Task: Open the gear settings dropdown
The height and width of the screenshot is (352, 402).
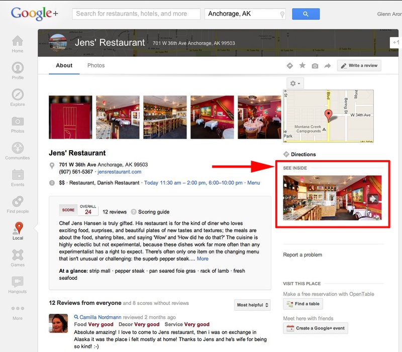Action: [295, 83]
